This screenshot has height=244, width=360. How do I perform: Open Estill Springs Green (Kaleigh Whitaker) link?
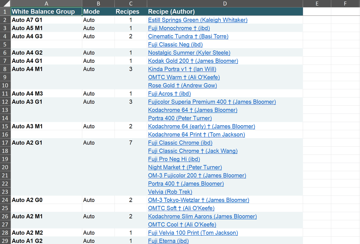point(198,20)
